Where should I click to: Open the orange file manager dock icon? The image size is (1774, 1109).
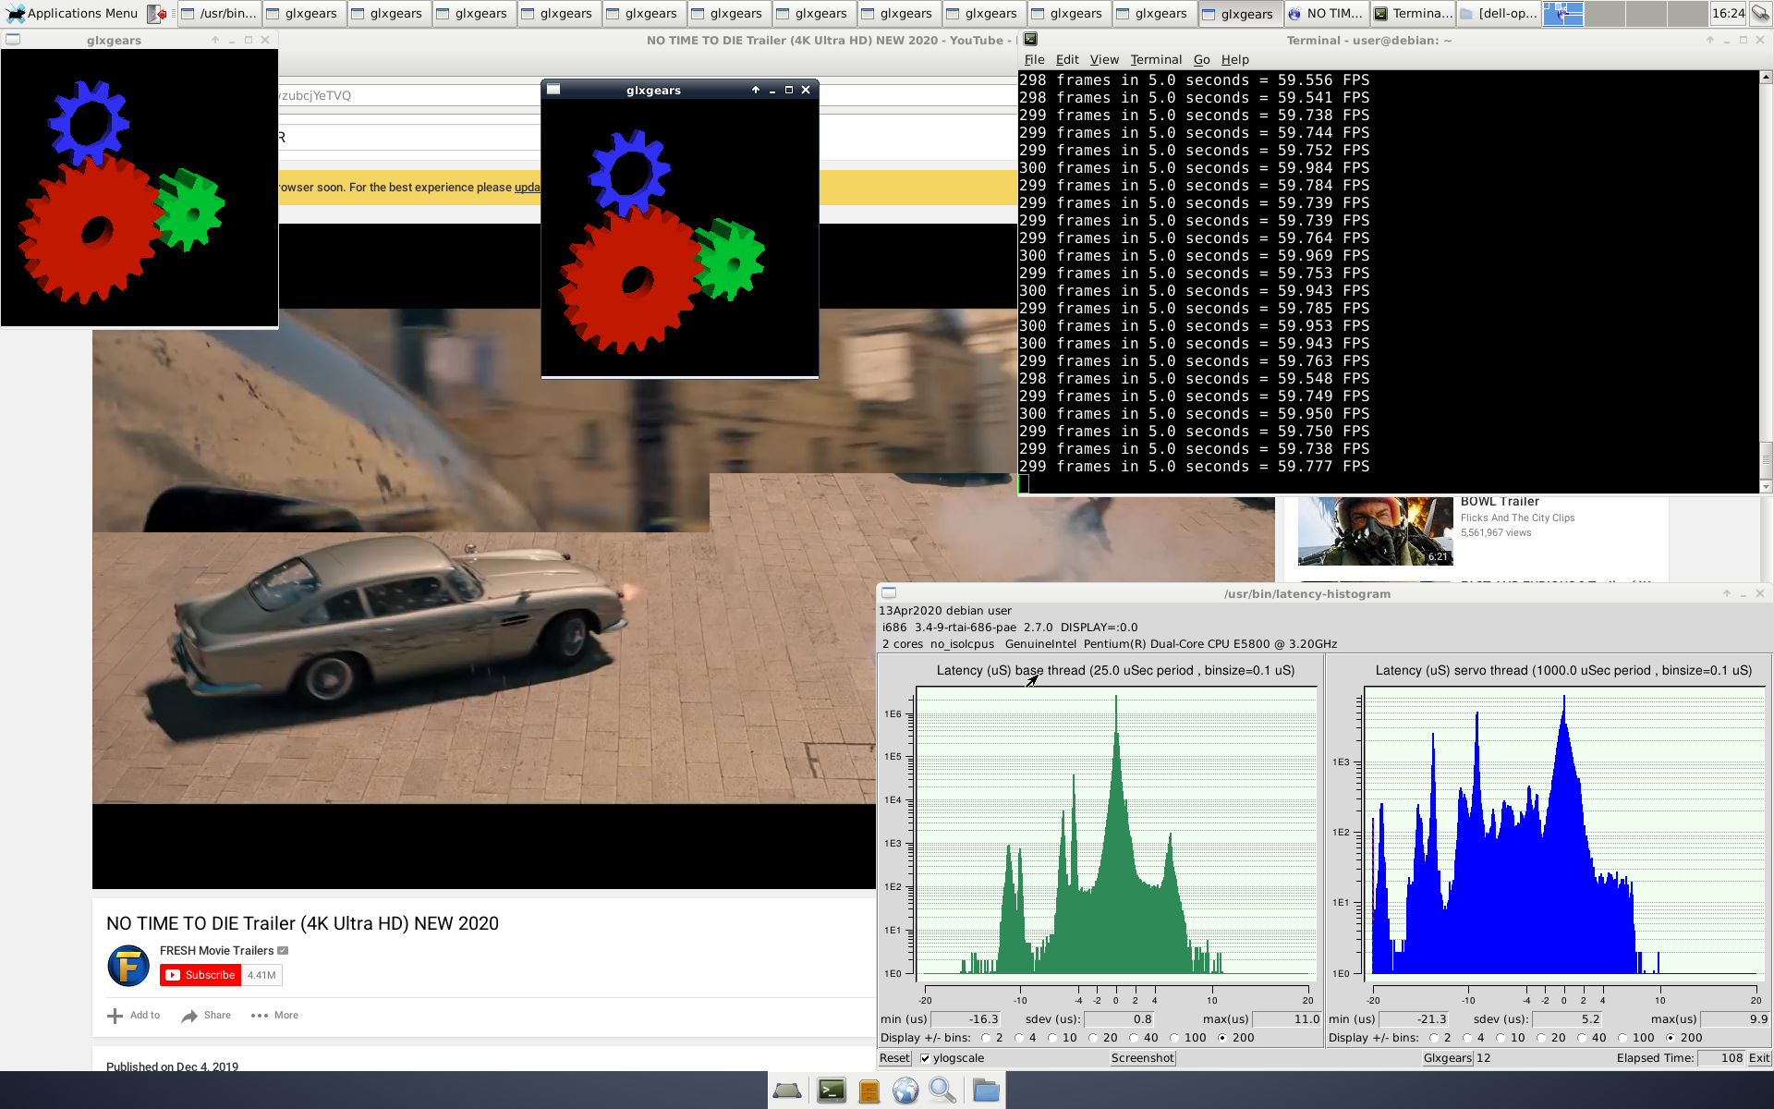point(869,1091)
